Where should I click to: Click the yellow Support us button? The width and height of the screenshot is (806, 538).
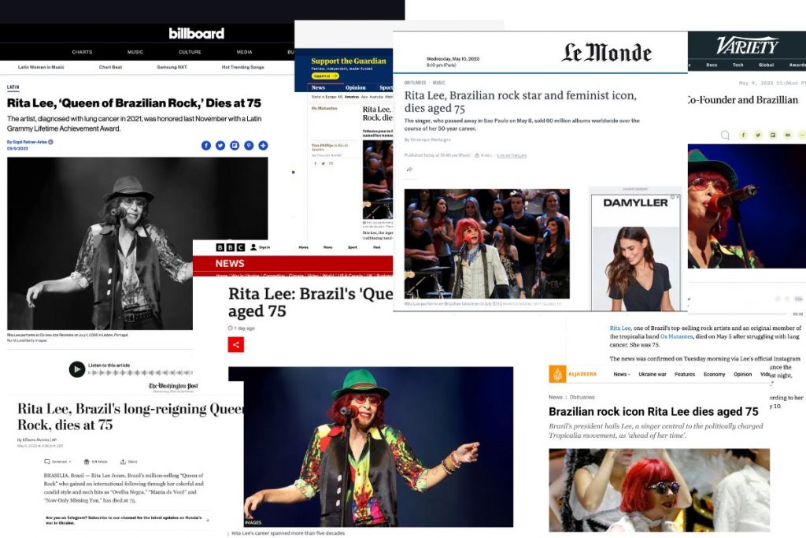point(325,76)
